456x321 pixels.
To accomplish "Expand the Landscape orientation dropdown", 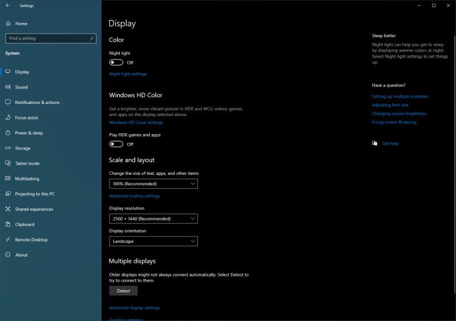I will point(153,242).
